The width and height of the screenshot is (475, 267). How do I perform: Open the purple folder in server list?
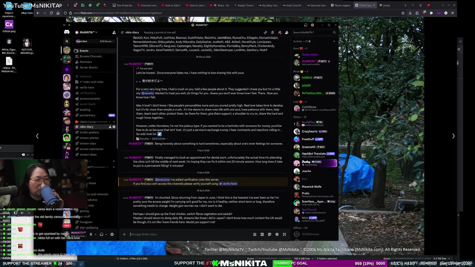[67, 69]
